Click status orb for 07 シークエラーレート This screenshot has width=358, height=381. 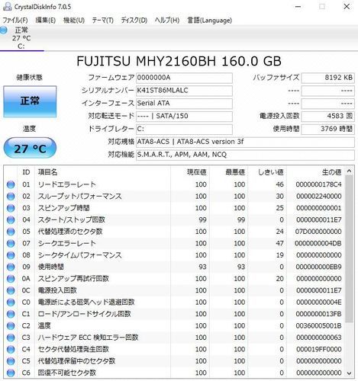point(11,244)
